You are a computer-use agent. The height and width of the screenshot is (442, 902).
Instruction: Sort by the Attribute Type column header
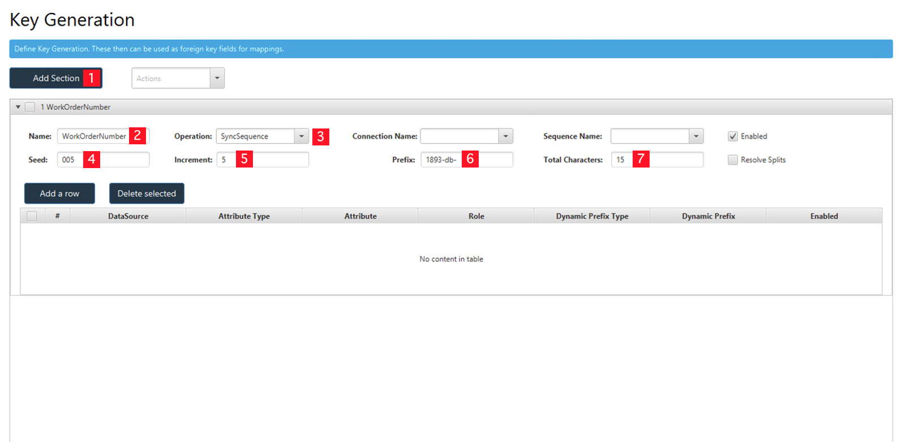pyautogui.click(x=244, y=216)
